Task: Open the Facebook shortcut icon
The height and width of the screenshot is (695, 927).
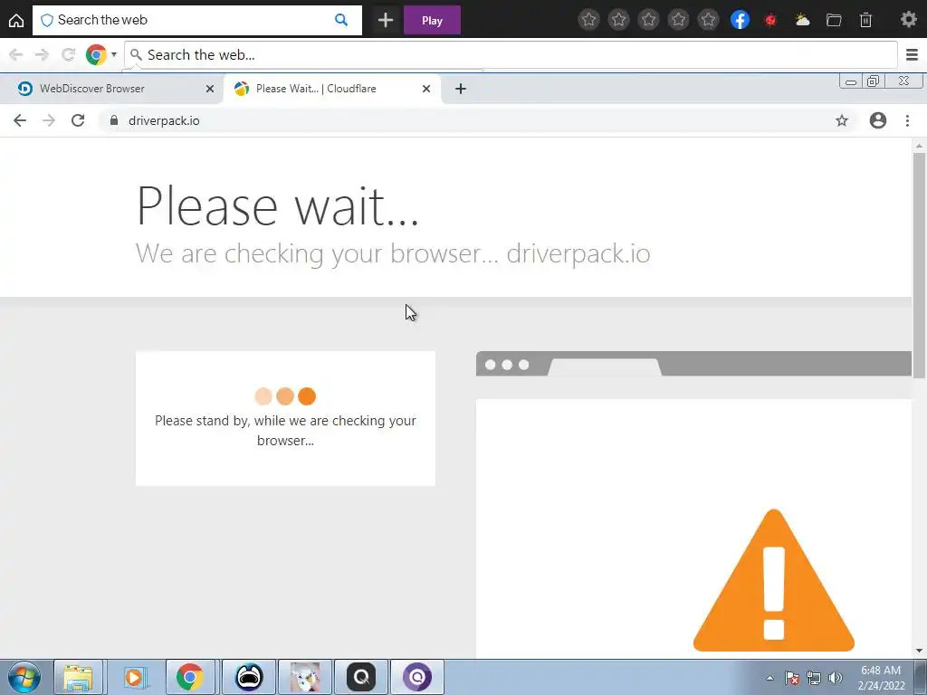Action: [x=740, y=20]
